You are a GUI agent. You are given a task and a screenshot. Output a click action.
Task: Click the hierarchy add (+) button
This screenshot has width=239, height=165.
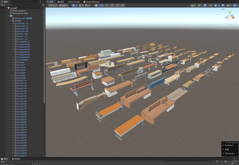(3, 5)
